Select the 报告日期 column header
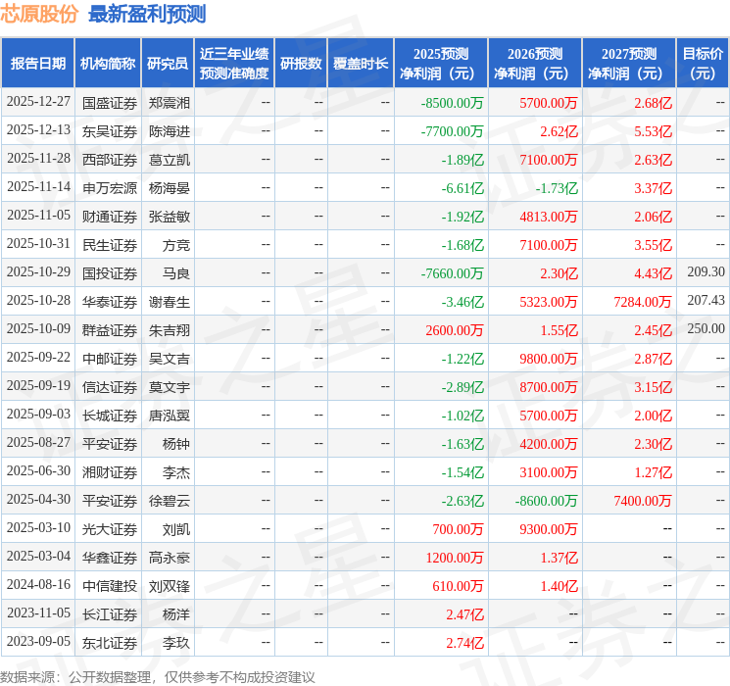 (x=38, y=64)
